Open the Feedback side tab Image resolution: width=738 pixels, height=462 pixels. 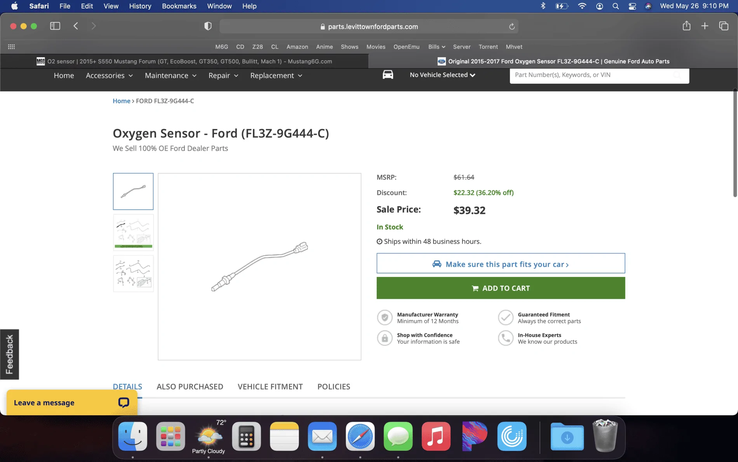(9, 354)
